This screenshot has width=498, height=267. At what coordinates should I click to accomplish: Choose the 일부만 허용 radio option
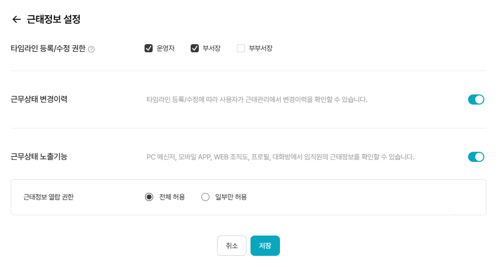point(205,197)
